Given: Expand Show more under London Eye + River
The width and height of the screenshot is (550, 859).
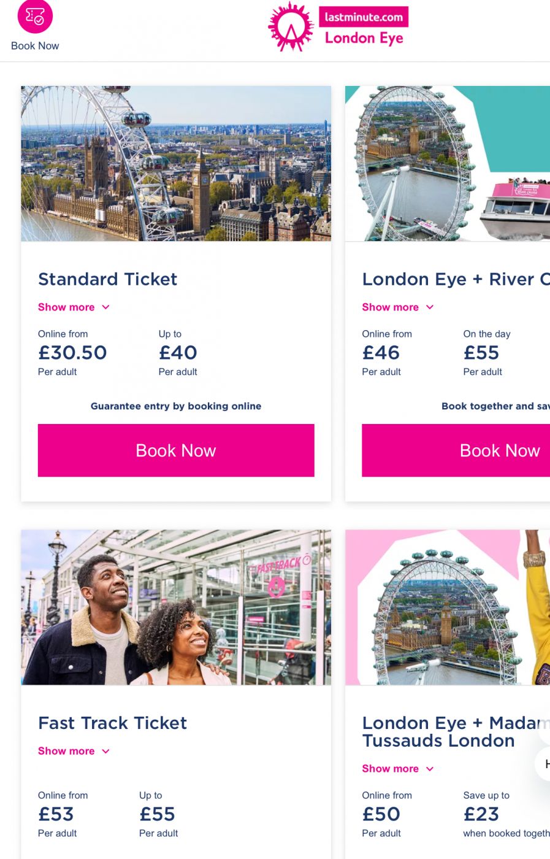Looking at the screenshot, I should click(390, 307).
